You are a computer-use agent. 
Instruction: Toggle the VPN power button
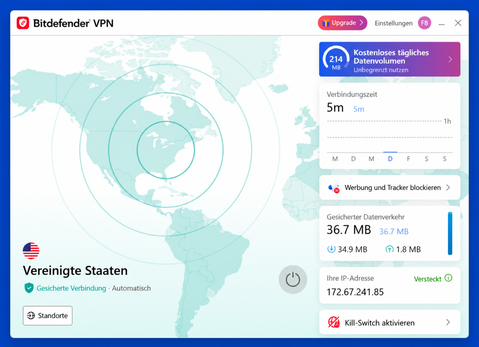[x=293, y=279]
